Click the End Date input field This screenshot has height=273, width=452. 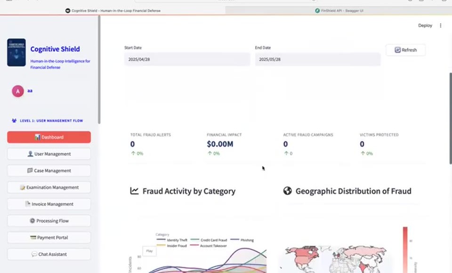318,59
